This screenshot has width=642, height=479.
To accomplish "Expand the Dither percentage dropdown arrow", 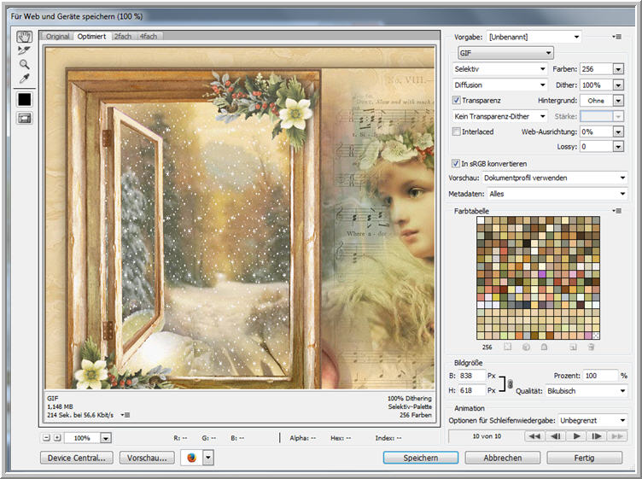I will pos(618,85).
